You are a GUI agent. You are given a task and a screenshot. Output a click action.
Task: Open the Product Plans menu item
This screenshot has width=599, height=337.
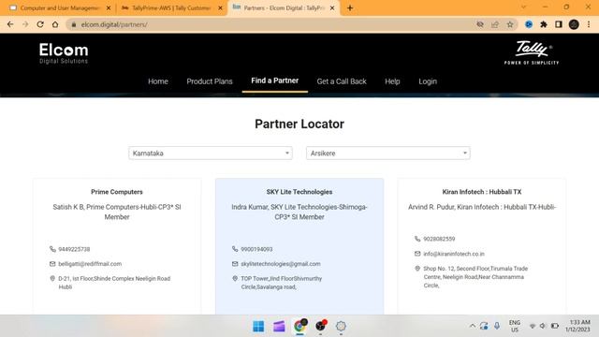coord(210,81)
